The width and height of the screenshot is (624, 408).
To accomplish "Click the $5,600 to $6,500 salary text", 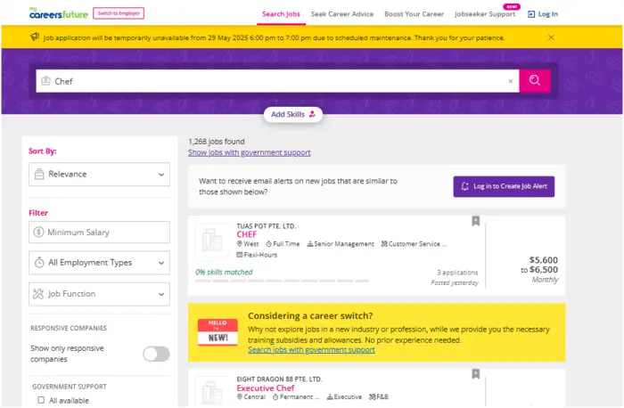I will (x=539, y=265).
